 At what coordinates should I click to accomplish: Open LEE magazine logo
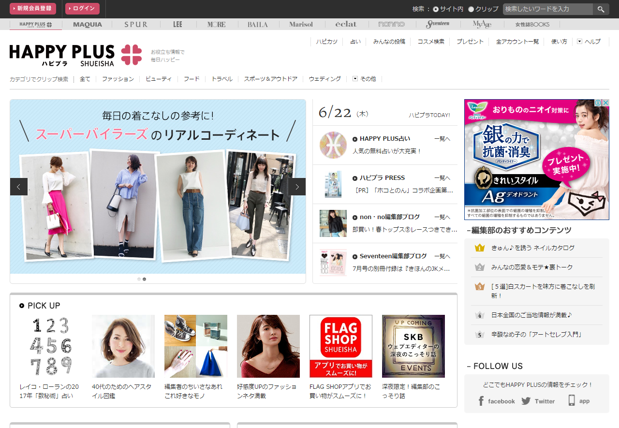pos(177,24)
